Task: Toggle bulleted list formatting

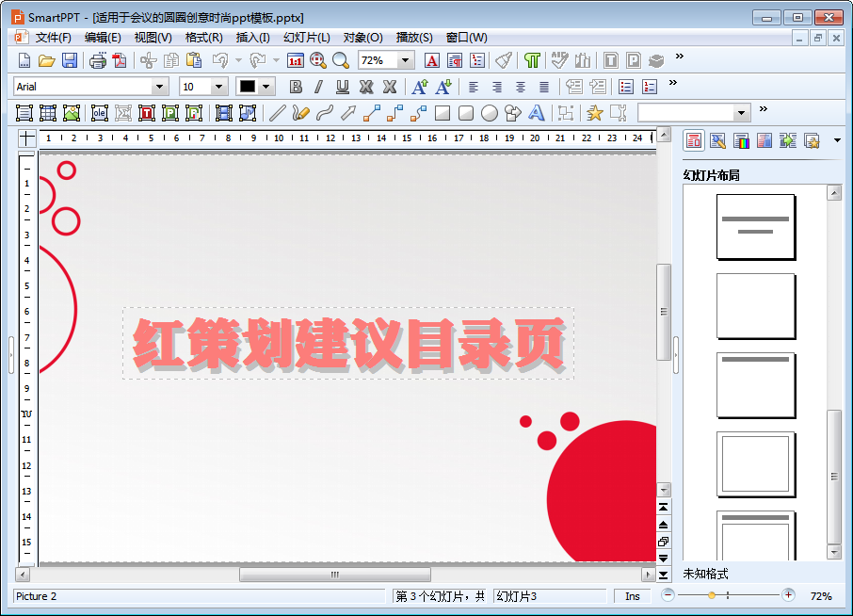Action: tap(626, 87)
